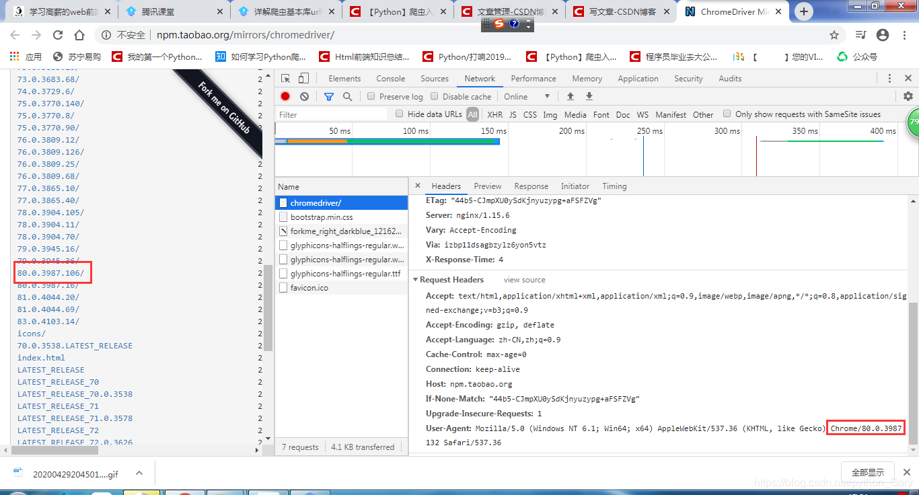Open the LATEST_RELEASE link

point(51,370)
